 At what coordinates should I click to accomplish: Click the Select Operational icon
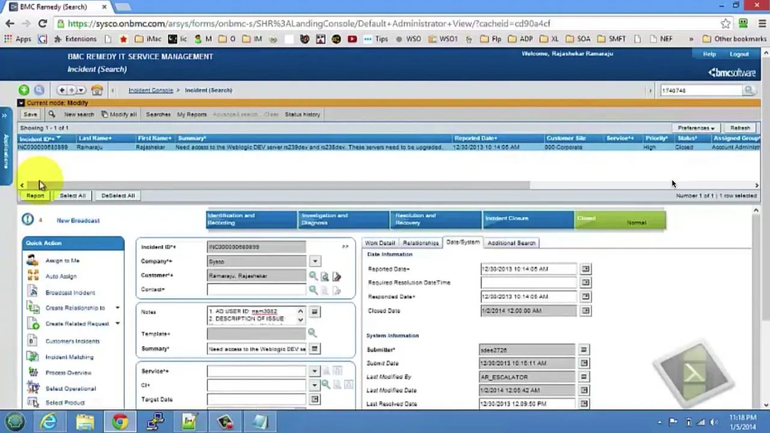(33, 388)
